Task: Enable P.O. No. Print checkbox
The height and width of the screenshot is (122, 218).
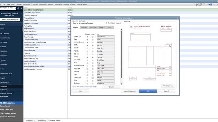Action: pos(93,52)
